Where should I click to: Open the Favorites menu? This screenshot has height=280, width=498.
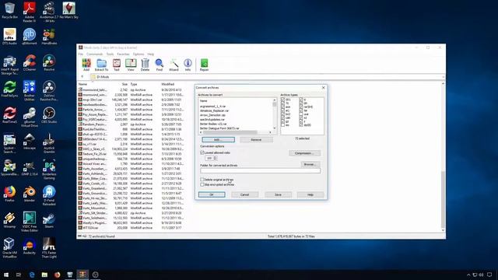pos(123,54)
